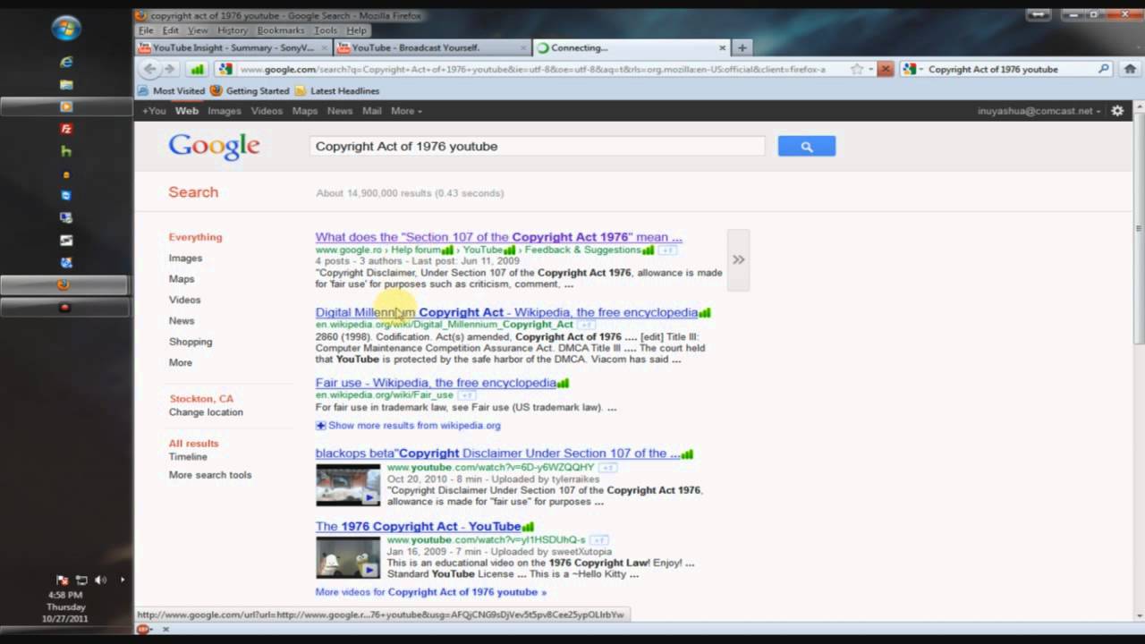
Task: Click the blue Google search button
Action: coord(807,146)
